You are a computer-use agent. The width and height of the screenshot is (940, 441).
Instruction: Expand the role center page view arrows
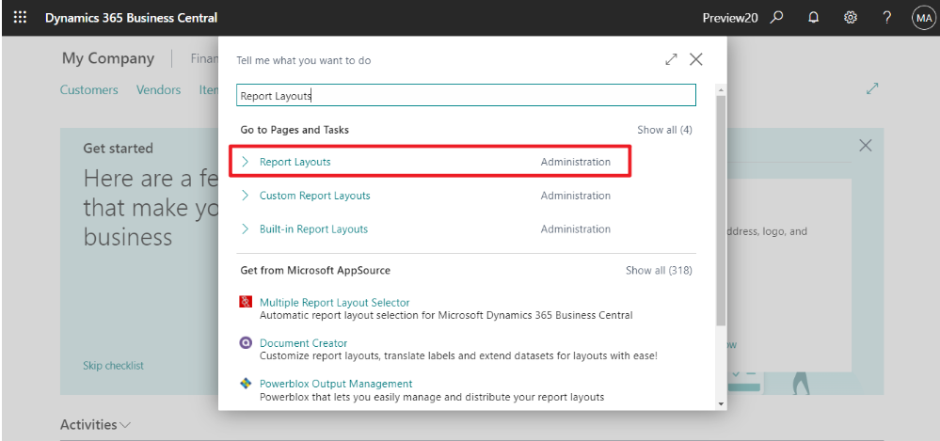click(x=872, y=88)
